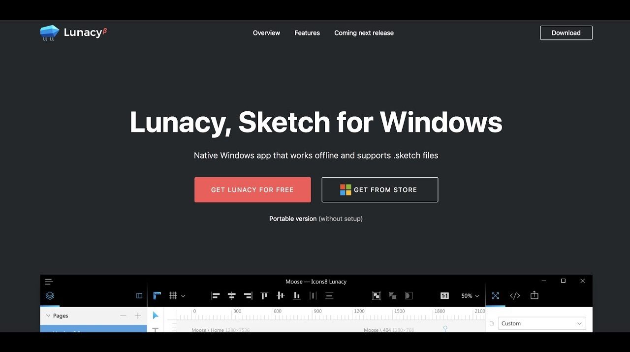
Task: Click the GET LUNACY FOR FREE button
Action: pyautogui.click(x=252, y=190)
